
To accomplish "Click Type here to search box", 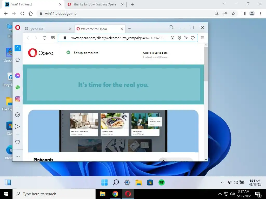I will click(54, 194).
